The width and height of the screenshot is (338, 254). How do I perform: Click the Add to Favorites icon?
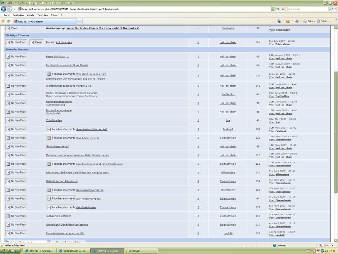pyautogui.click(x=9, y=21)
